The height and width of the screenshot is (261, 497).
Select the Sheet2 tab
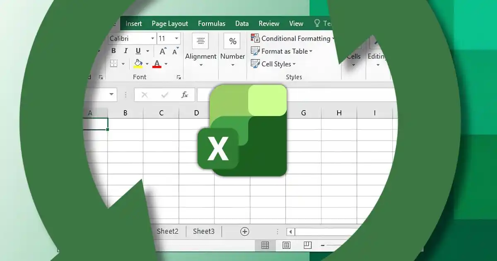tap(167, 231)
